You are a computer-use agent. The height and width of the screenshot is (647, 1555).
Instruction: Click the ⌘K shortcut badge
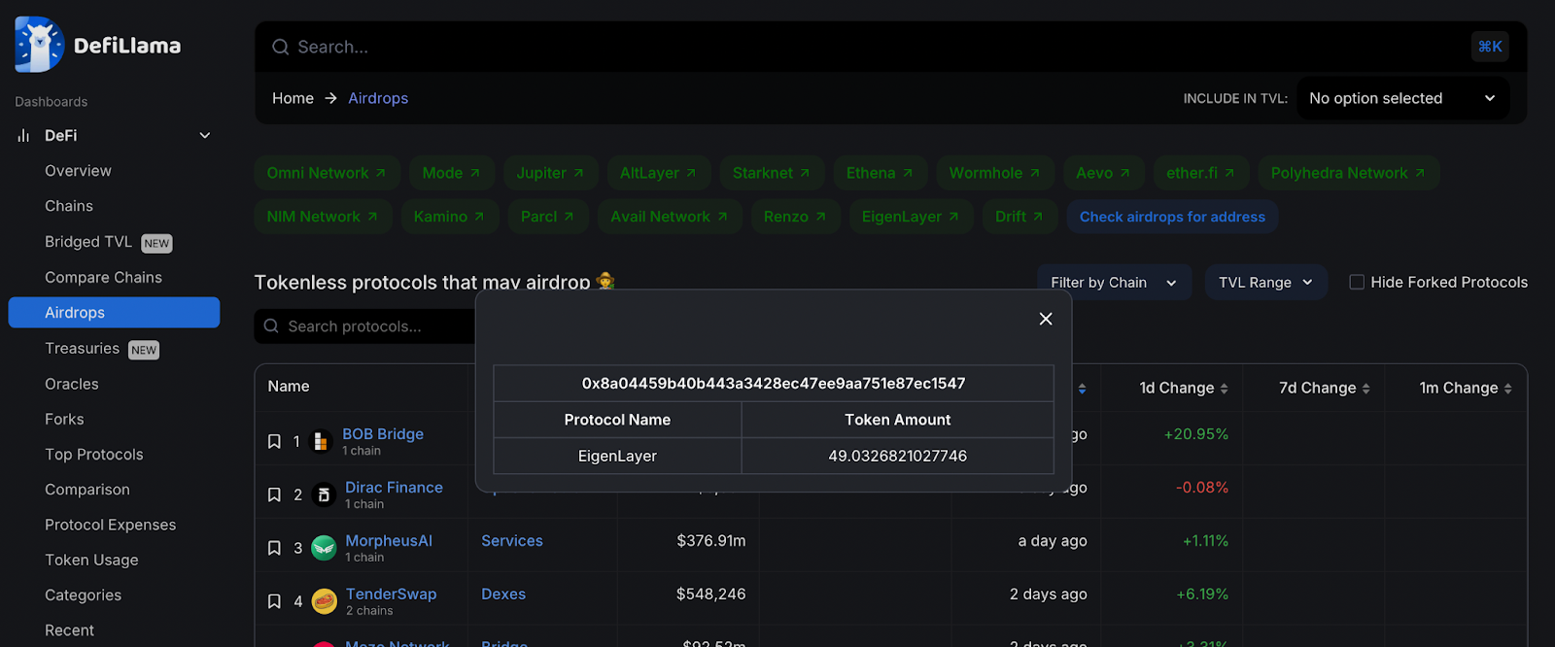(x=1490, y=47)
